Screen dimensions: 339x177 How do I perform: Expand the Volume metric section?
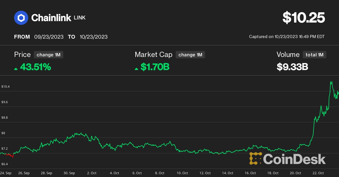(288, 54)
